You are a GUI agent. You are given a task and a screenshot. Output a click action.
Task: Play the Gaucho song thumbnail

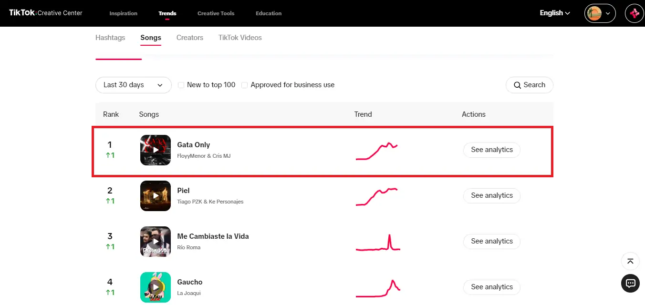point(156,287)
